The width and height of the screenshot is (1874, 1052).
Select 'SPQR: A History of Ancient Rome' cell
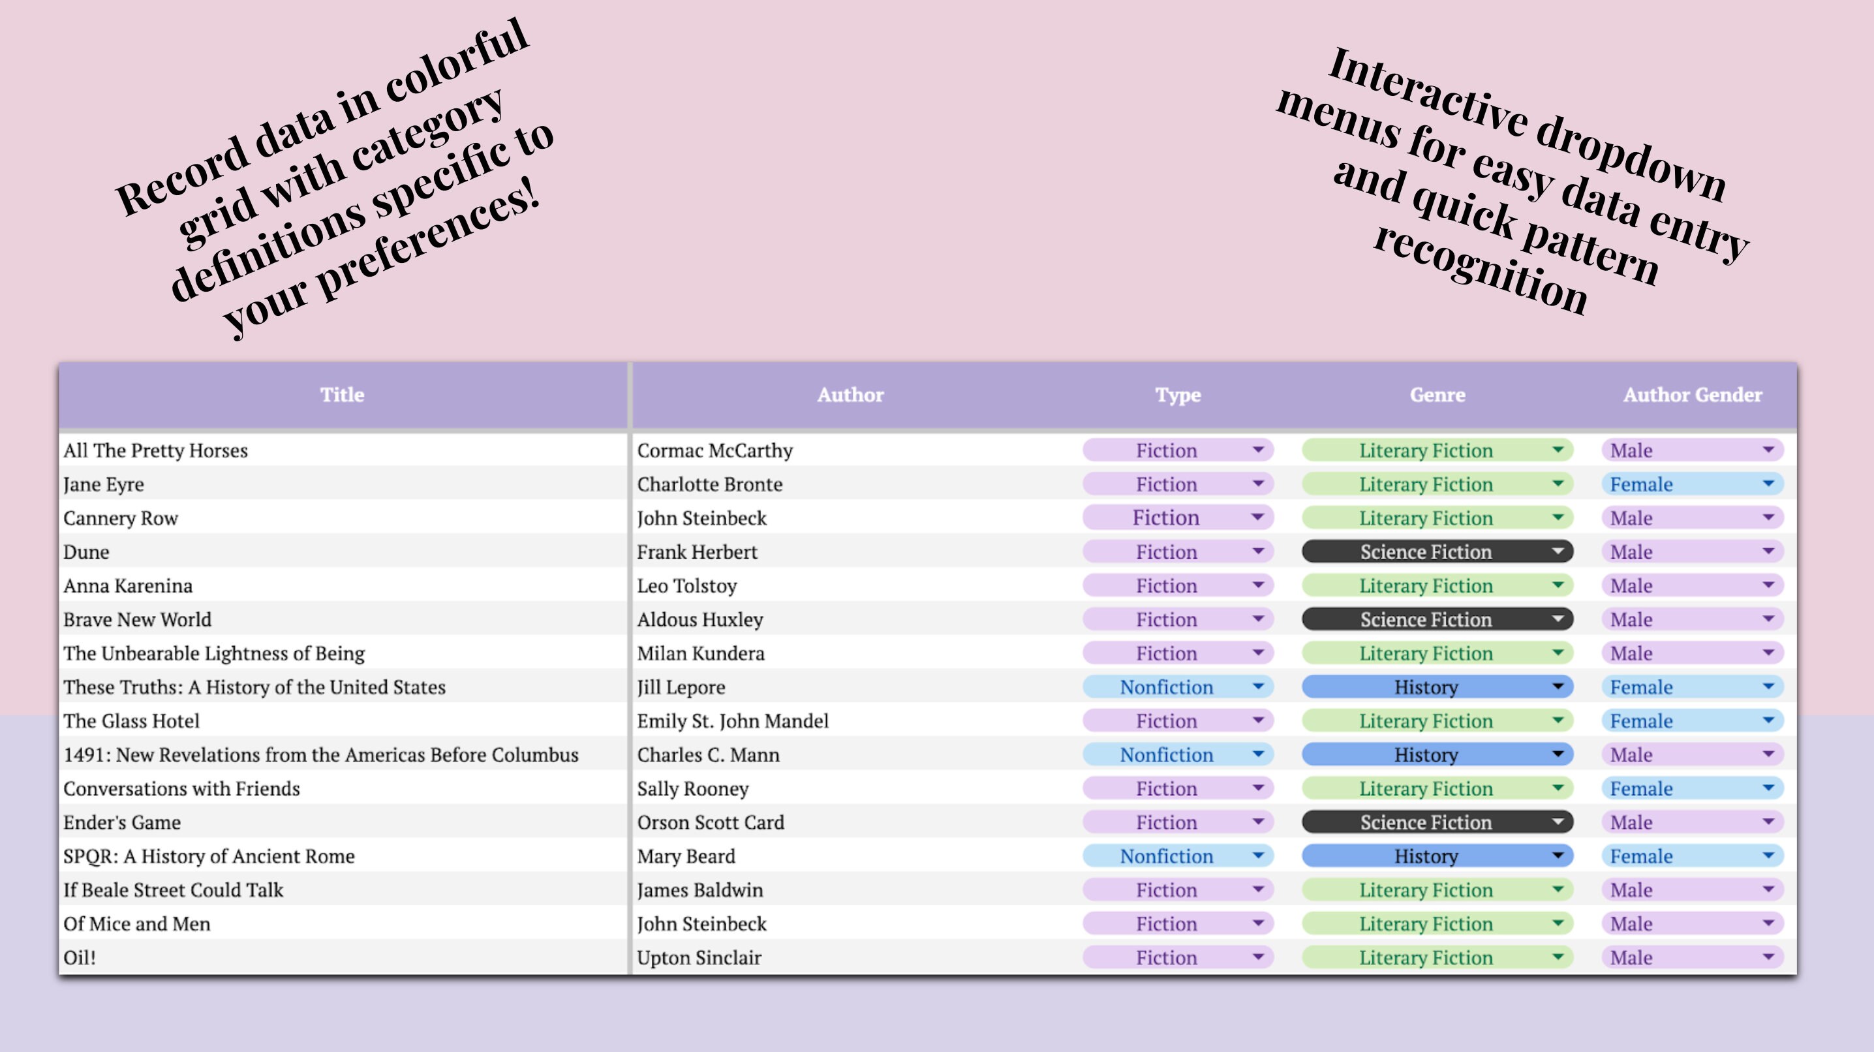343,856
